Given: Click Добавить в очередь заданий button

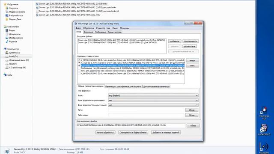Looking at the screenshot, I should pos(166,133).
